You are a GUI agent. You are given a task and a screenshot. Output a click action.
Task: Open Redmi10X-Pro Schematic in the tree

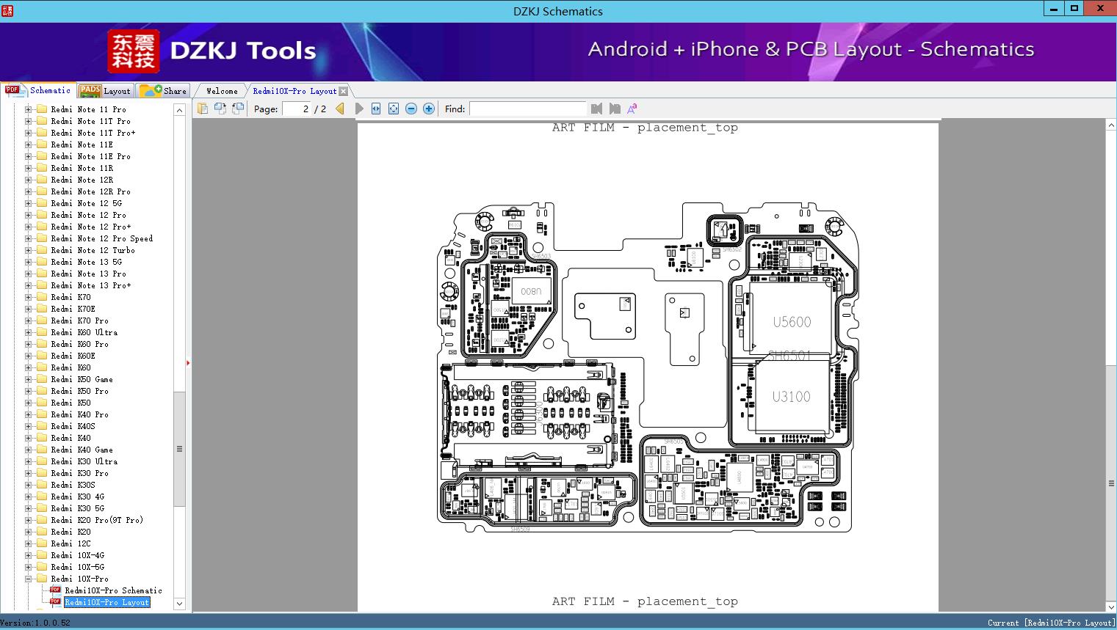coord(113,590)
